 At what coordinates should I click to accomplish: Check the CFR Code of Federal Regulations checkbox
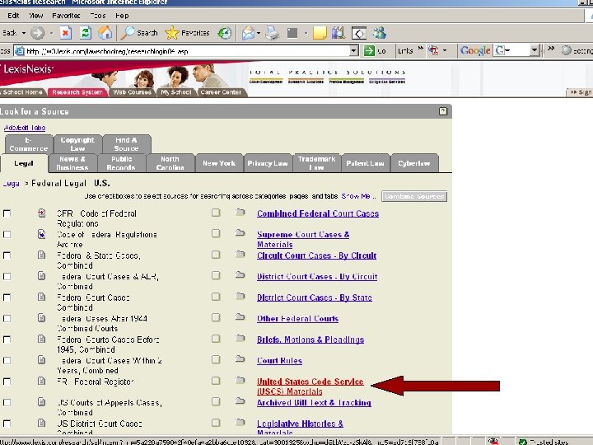(x=7, y=213)
